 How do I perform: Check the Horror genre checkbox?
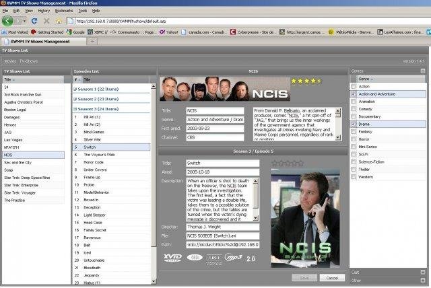pos(353,139)
